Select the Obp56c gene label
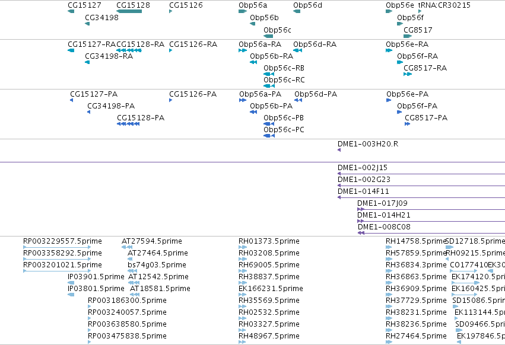The image size is (505, 345). [277, 30]
